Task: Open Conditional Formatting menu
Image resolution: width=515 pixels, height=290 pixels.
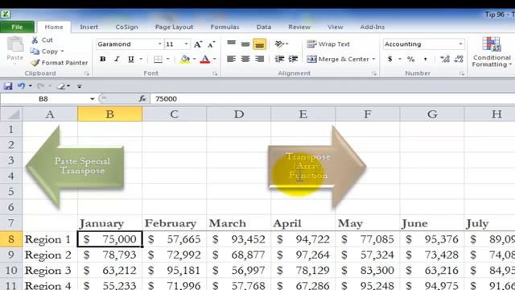Action: pyautogui.click(x=492, y=52)
